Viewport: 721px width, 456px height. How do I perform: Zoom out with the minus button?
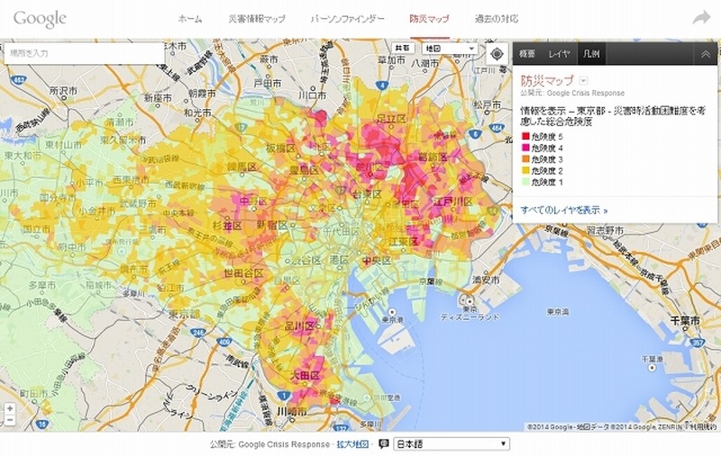10,421
